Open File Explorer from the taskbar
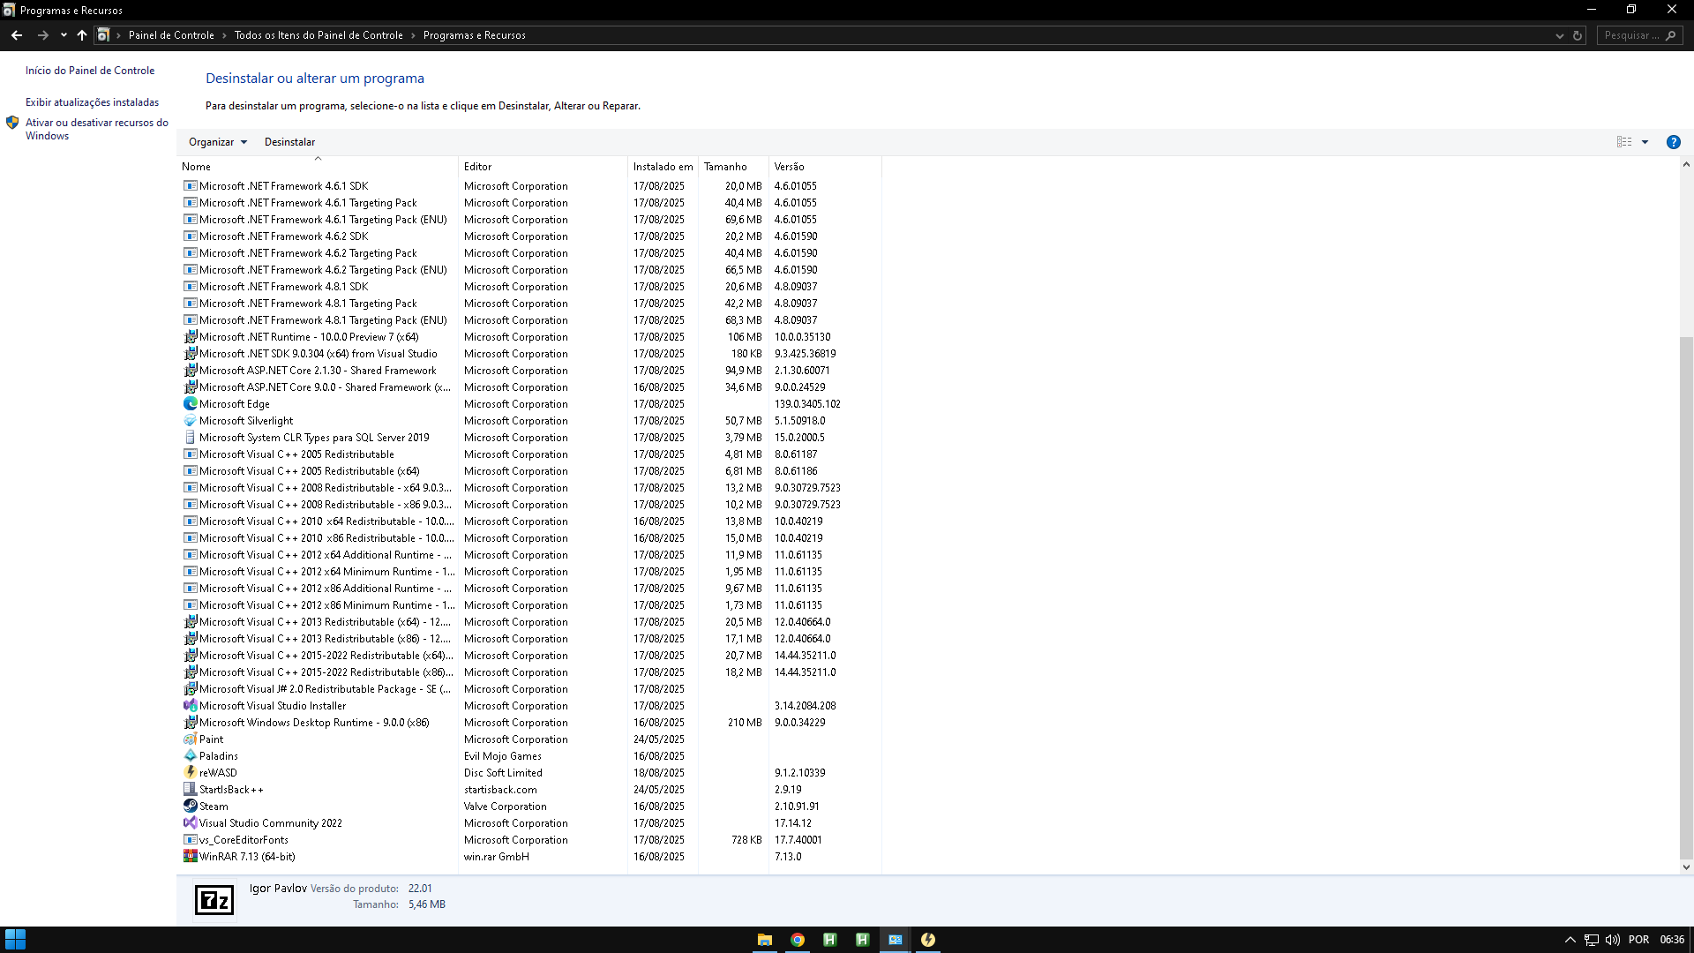1694x953 pixels. (x=765, y=940)
